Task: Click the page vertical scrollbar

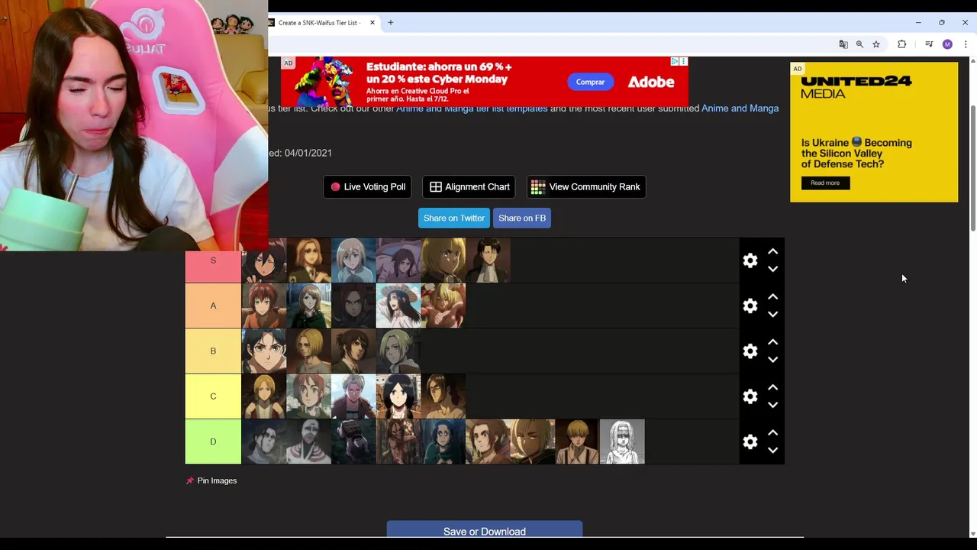Action: (972, 168)
